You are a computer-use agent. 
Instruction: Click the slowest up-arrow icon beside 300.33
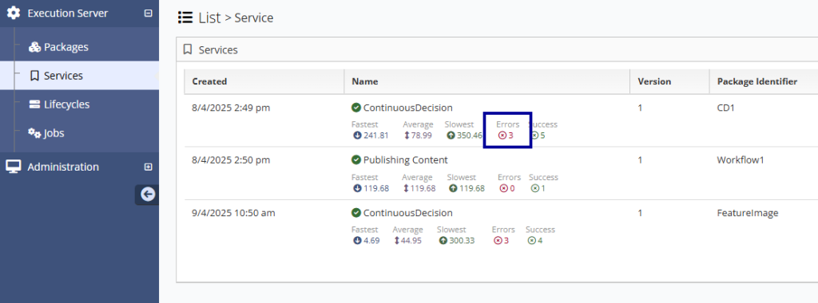(x=443, y=241)
